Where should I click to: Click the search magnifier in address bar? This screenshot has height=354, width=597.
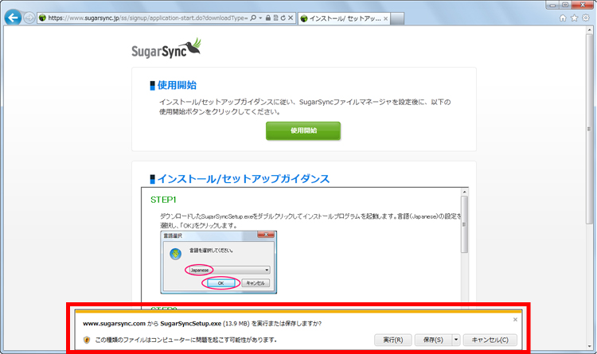(253, 18)
